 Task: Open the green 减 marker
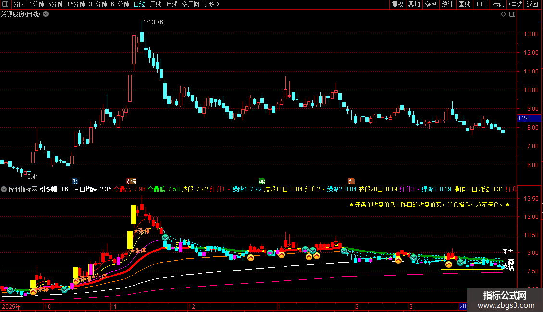[x=262, y=181]
